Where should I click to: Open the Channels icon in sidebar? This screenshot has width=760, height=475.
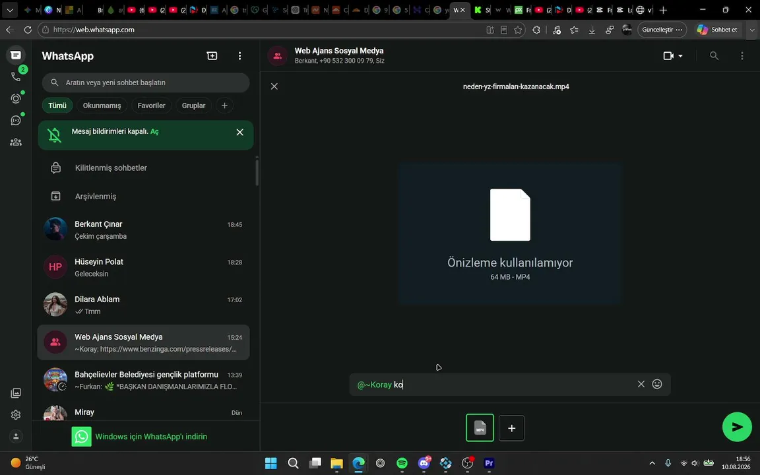[x=16, y=120]
